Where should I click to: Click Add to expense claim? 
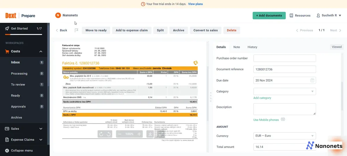(132, 30)
